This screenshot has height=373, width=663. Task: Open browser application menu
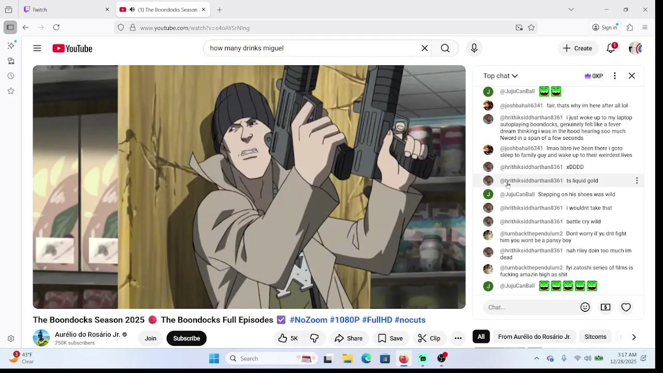(x=645, y=27)
